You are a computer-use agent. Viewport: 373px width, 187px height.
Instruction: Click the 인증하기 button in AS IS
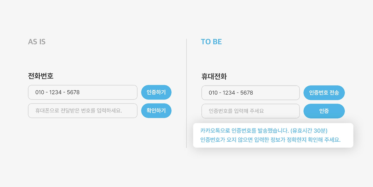point(156,92)
